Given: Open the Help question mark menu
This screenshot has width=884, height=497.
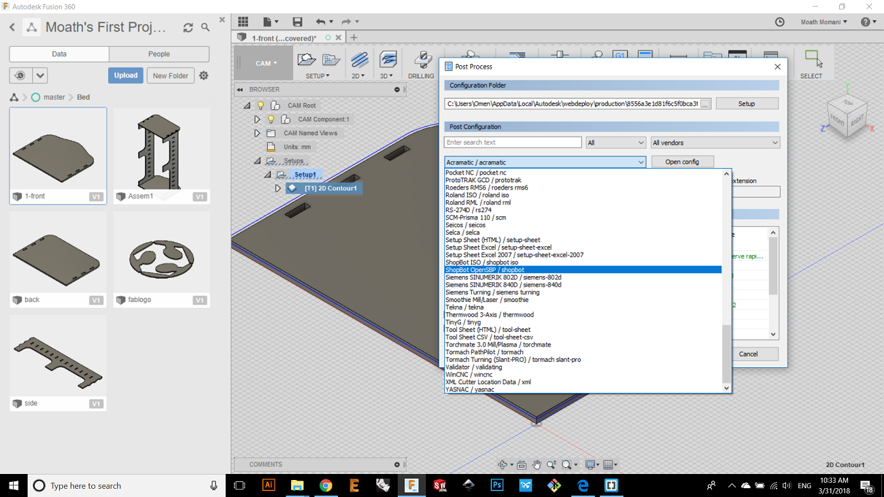Looking at the screenshot, I should coord(868,22).
